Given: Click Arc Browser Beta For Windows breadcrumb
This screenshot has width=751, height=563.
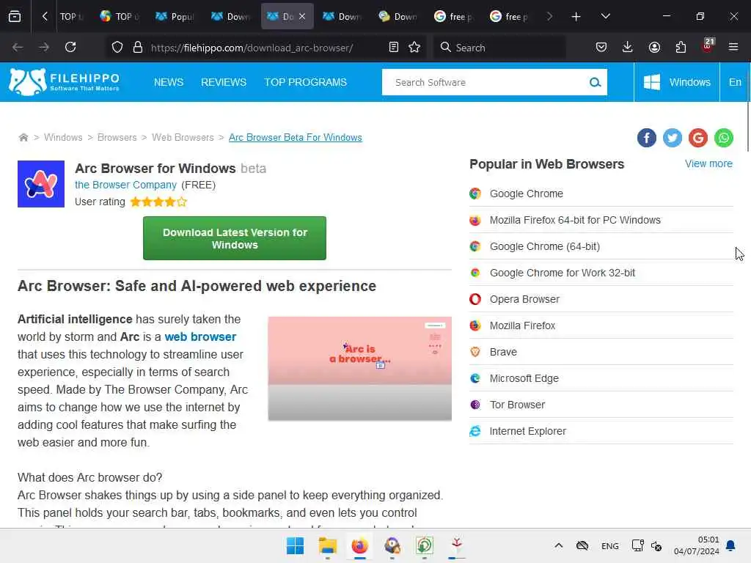Looking at the screenshot, I should click(295, 137).
